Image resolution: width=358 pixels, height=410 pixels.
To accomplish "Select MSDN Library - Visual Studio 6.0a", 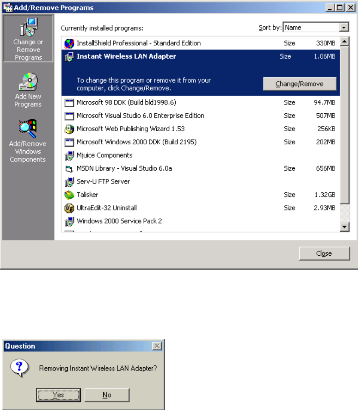I will pyautogui.click(x=201, y=169).
